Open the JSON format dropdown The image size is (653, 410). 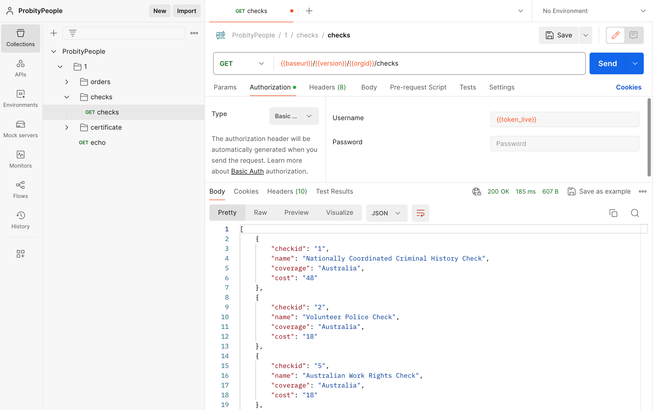click(x=387, y=213)
